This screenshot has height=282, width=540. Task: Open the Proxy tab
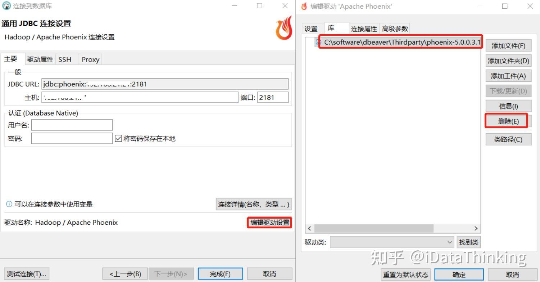point(90,59)
